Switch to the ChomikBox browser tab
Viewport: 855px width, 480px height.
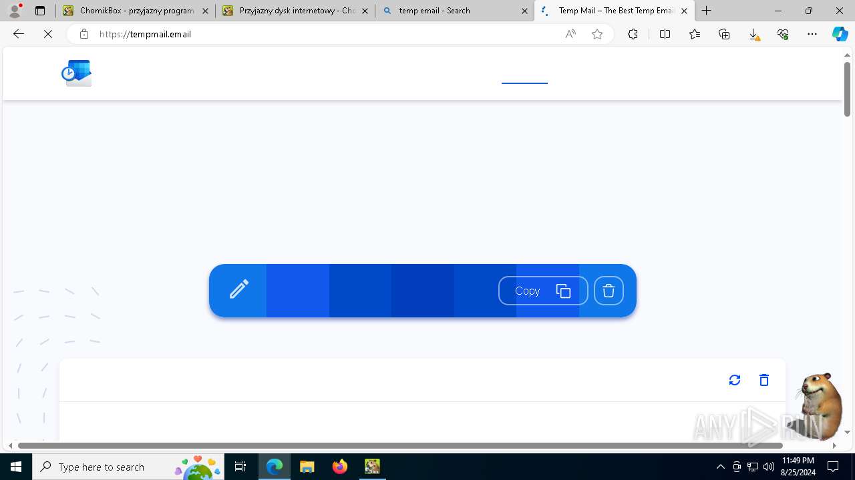click(135, 11)
